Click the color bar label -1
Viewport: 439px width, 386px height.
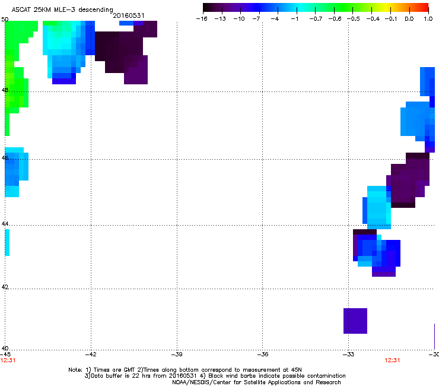[x=294, y=19]
